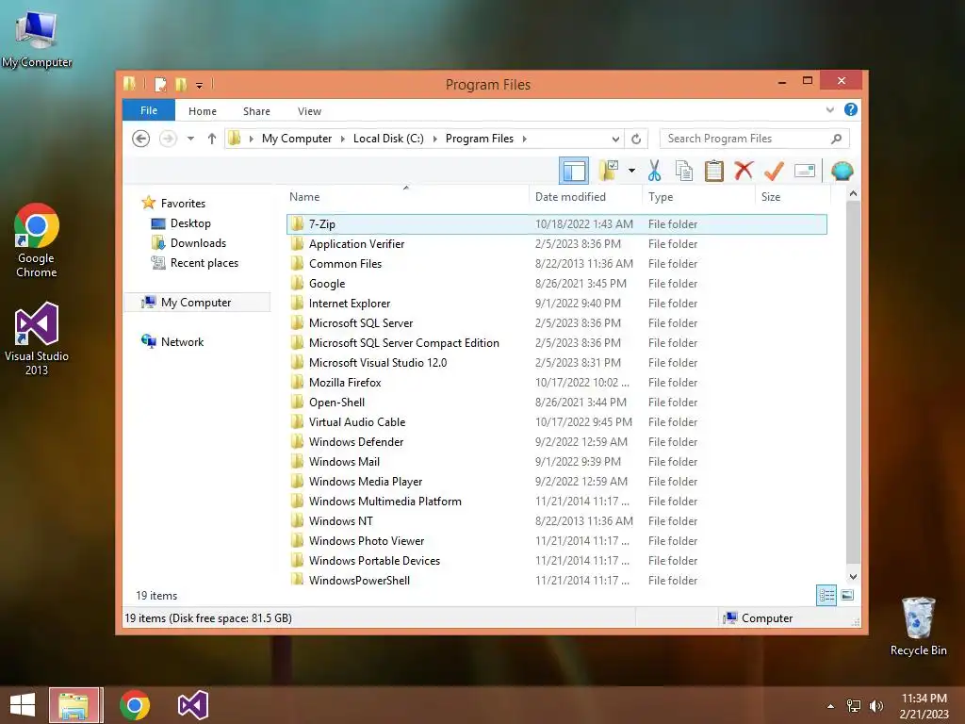Switch to Details view button
965x724 pixels.
click(x=826, y=595)
